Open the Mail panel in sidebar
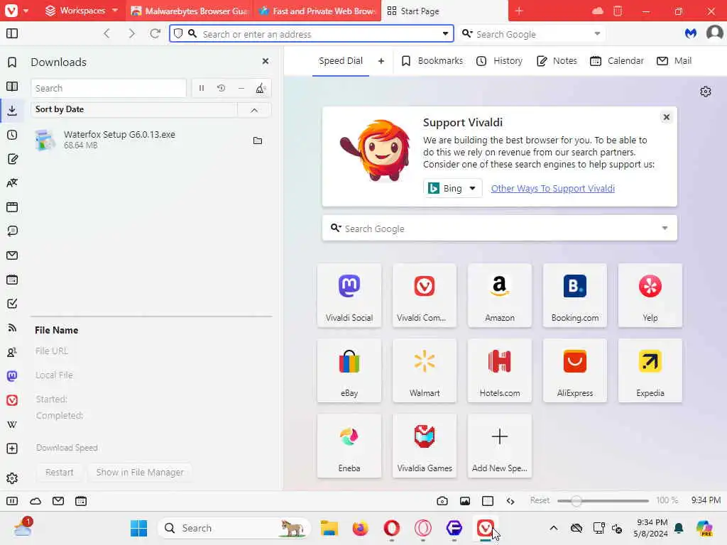The height and width of the screenshot is (545, 727). pyautogui.click(x=12, y=255)
